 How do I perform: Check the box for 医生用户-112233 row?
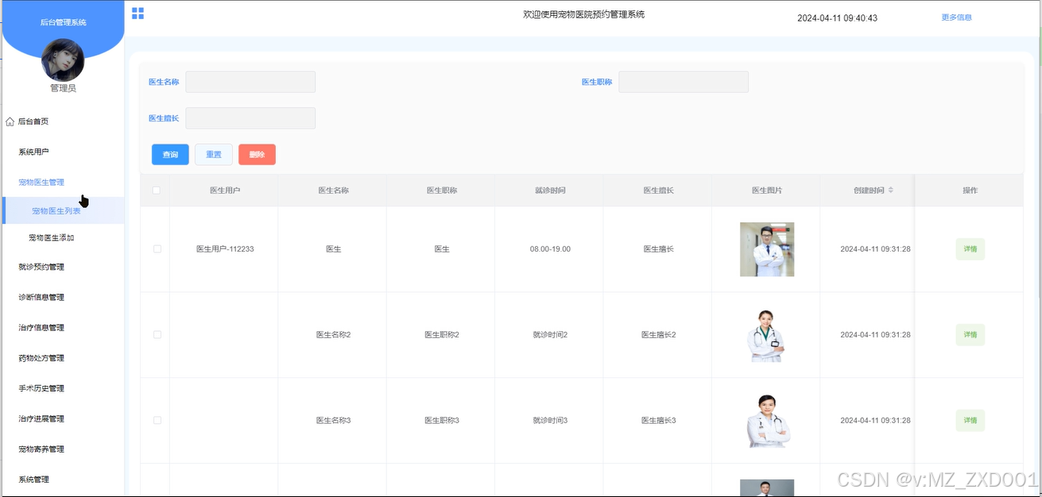157,249
